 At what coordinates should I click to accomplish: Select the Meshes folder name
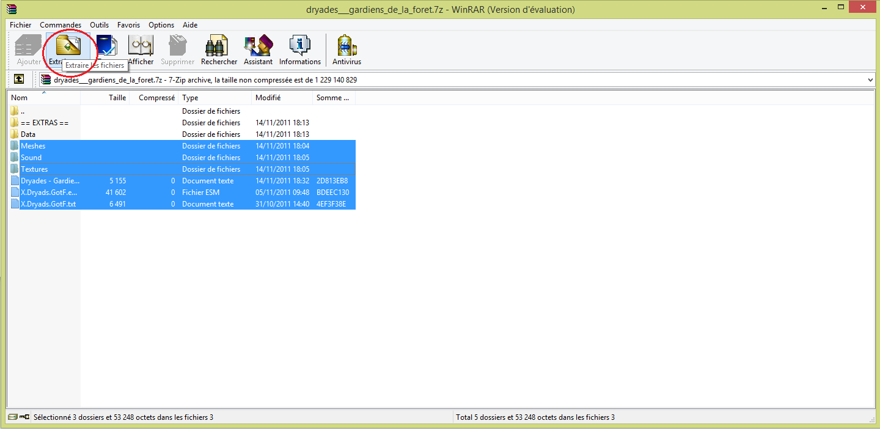point(33,146)
